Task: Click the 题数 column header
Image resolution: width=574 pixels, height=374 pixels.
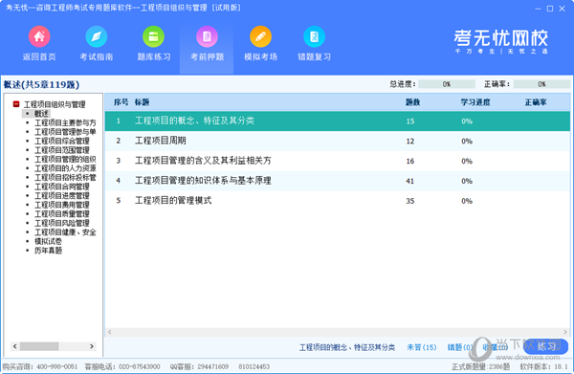Action: (x=412, y=102)
